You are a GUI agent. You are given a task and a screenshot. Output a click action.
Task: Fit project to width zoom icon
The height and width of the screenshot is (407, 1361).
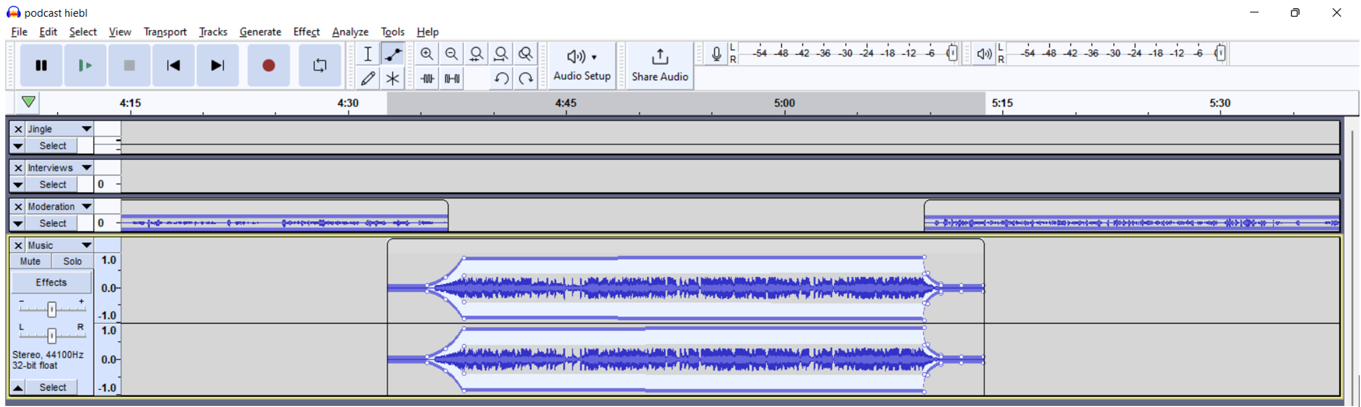[501, 54]
